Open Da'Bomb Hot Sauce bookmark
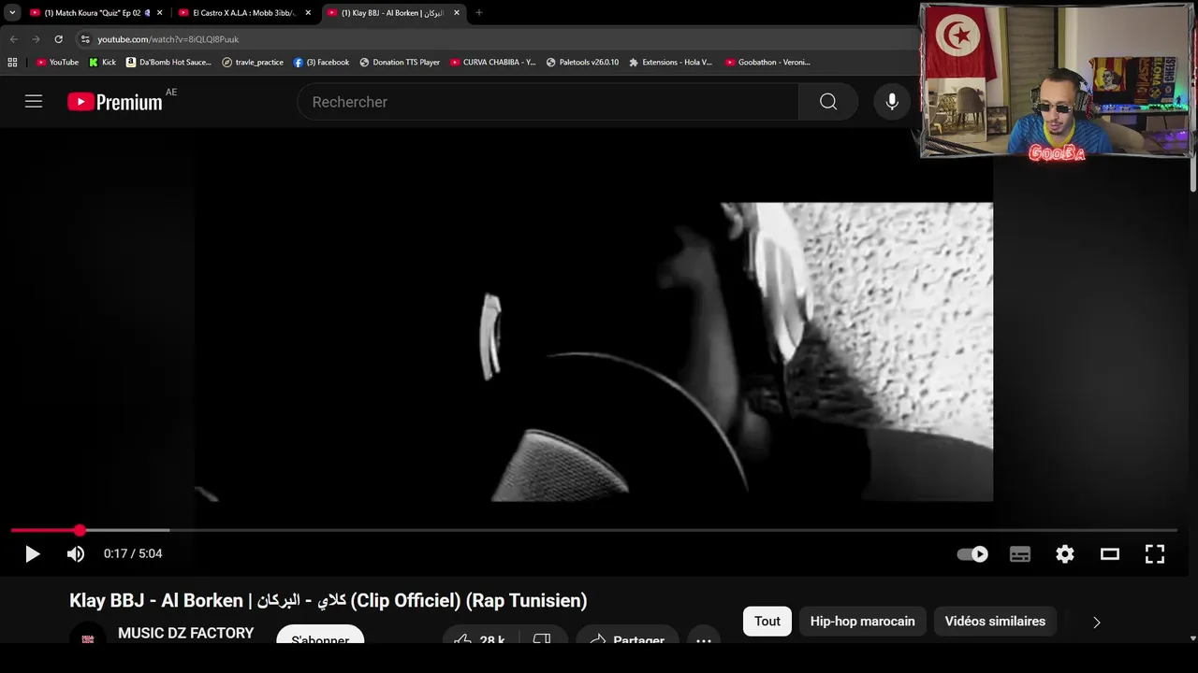1198x673 pixels. coord(168,63)
